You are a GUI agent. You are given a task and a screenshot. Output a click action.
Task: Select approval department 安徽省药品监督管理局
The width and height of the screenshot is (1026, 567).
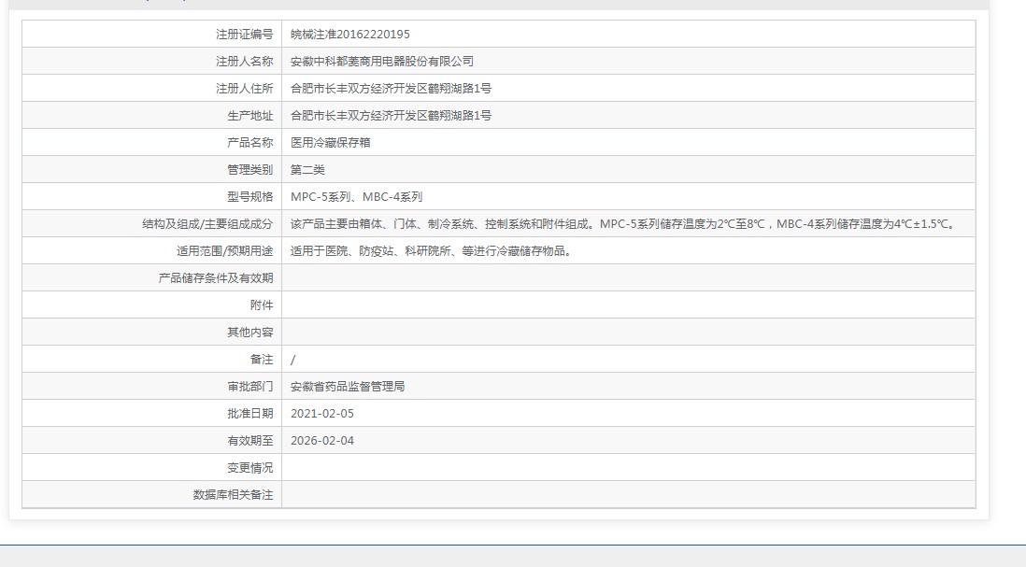[x=348, y=387]
